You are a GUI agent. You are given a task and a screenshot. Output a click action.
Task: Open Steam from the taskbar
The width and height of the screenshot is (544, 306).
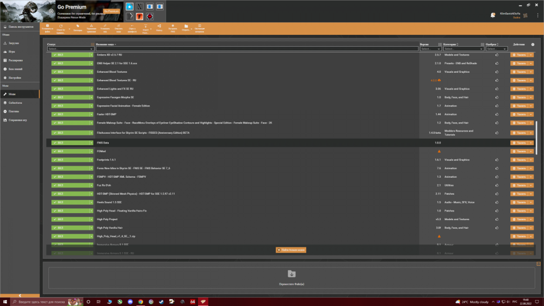point(162,302)
